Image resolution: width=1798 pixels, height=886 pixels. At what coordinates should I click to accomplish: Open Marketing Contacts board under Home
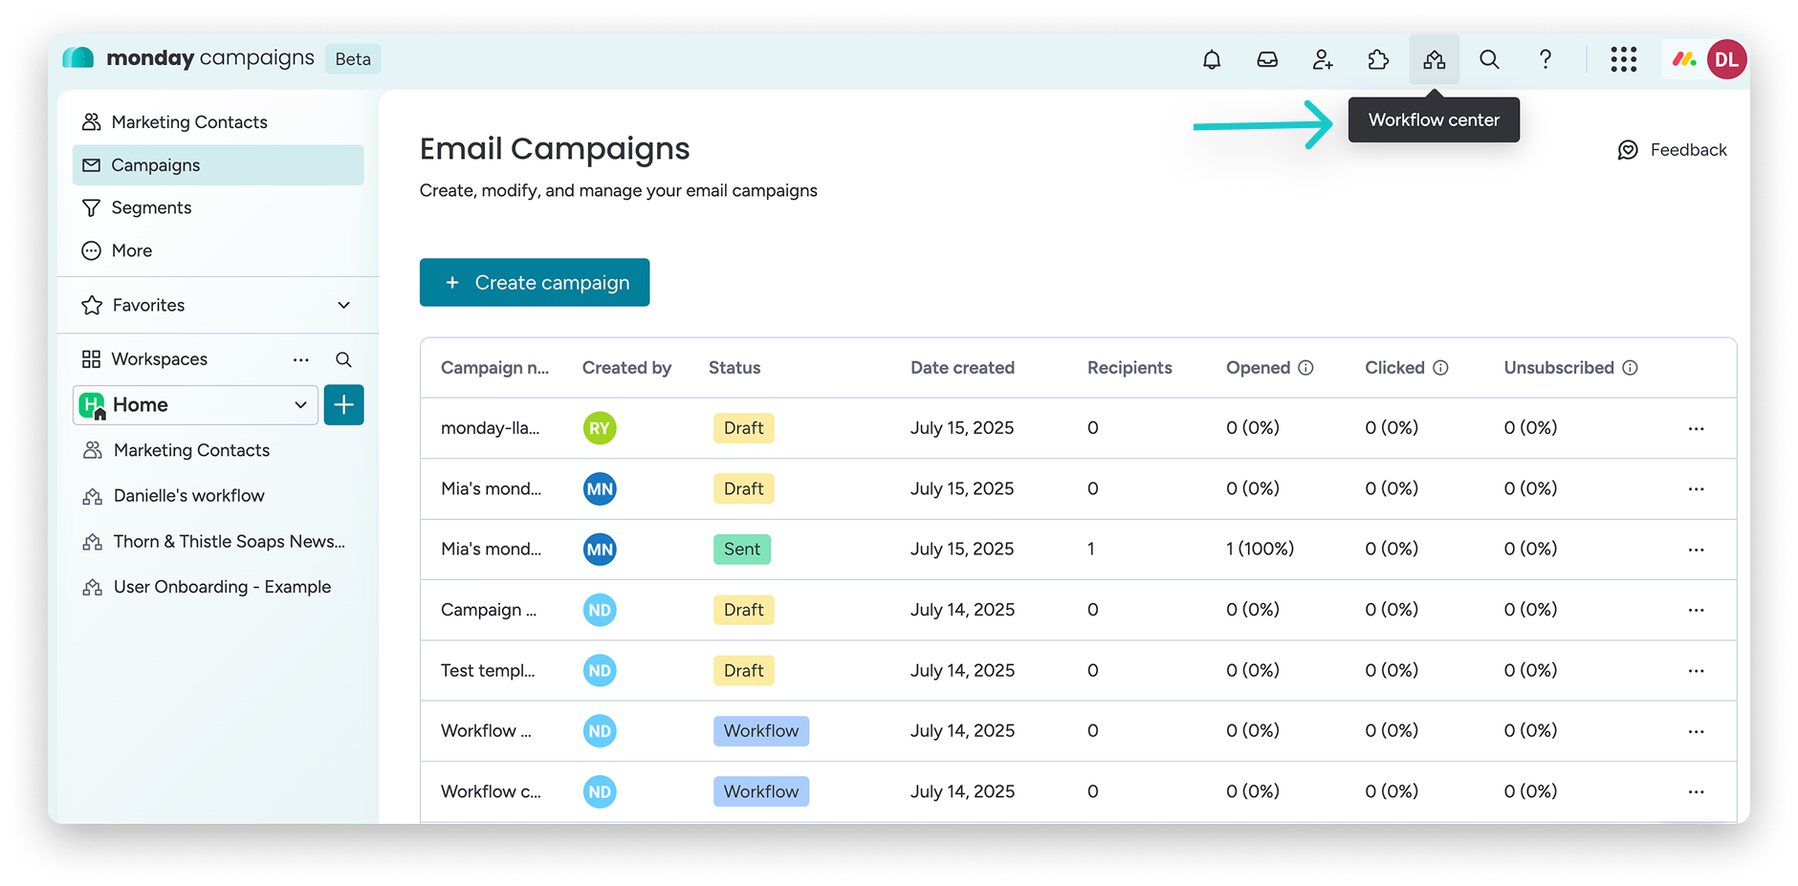click(x=191, y=450)
